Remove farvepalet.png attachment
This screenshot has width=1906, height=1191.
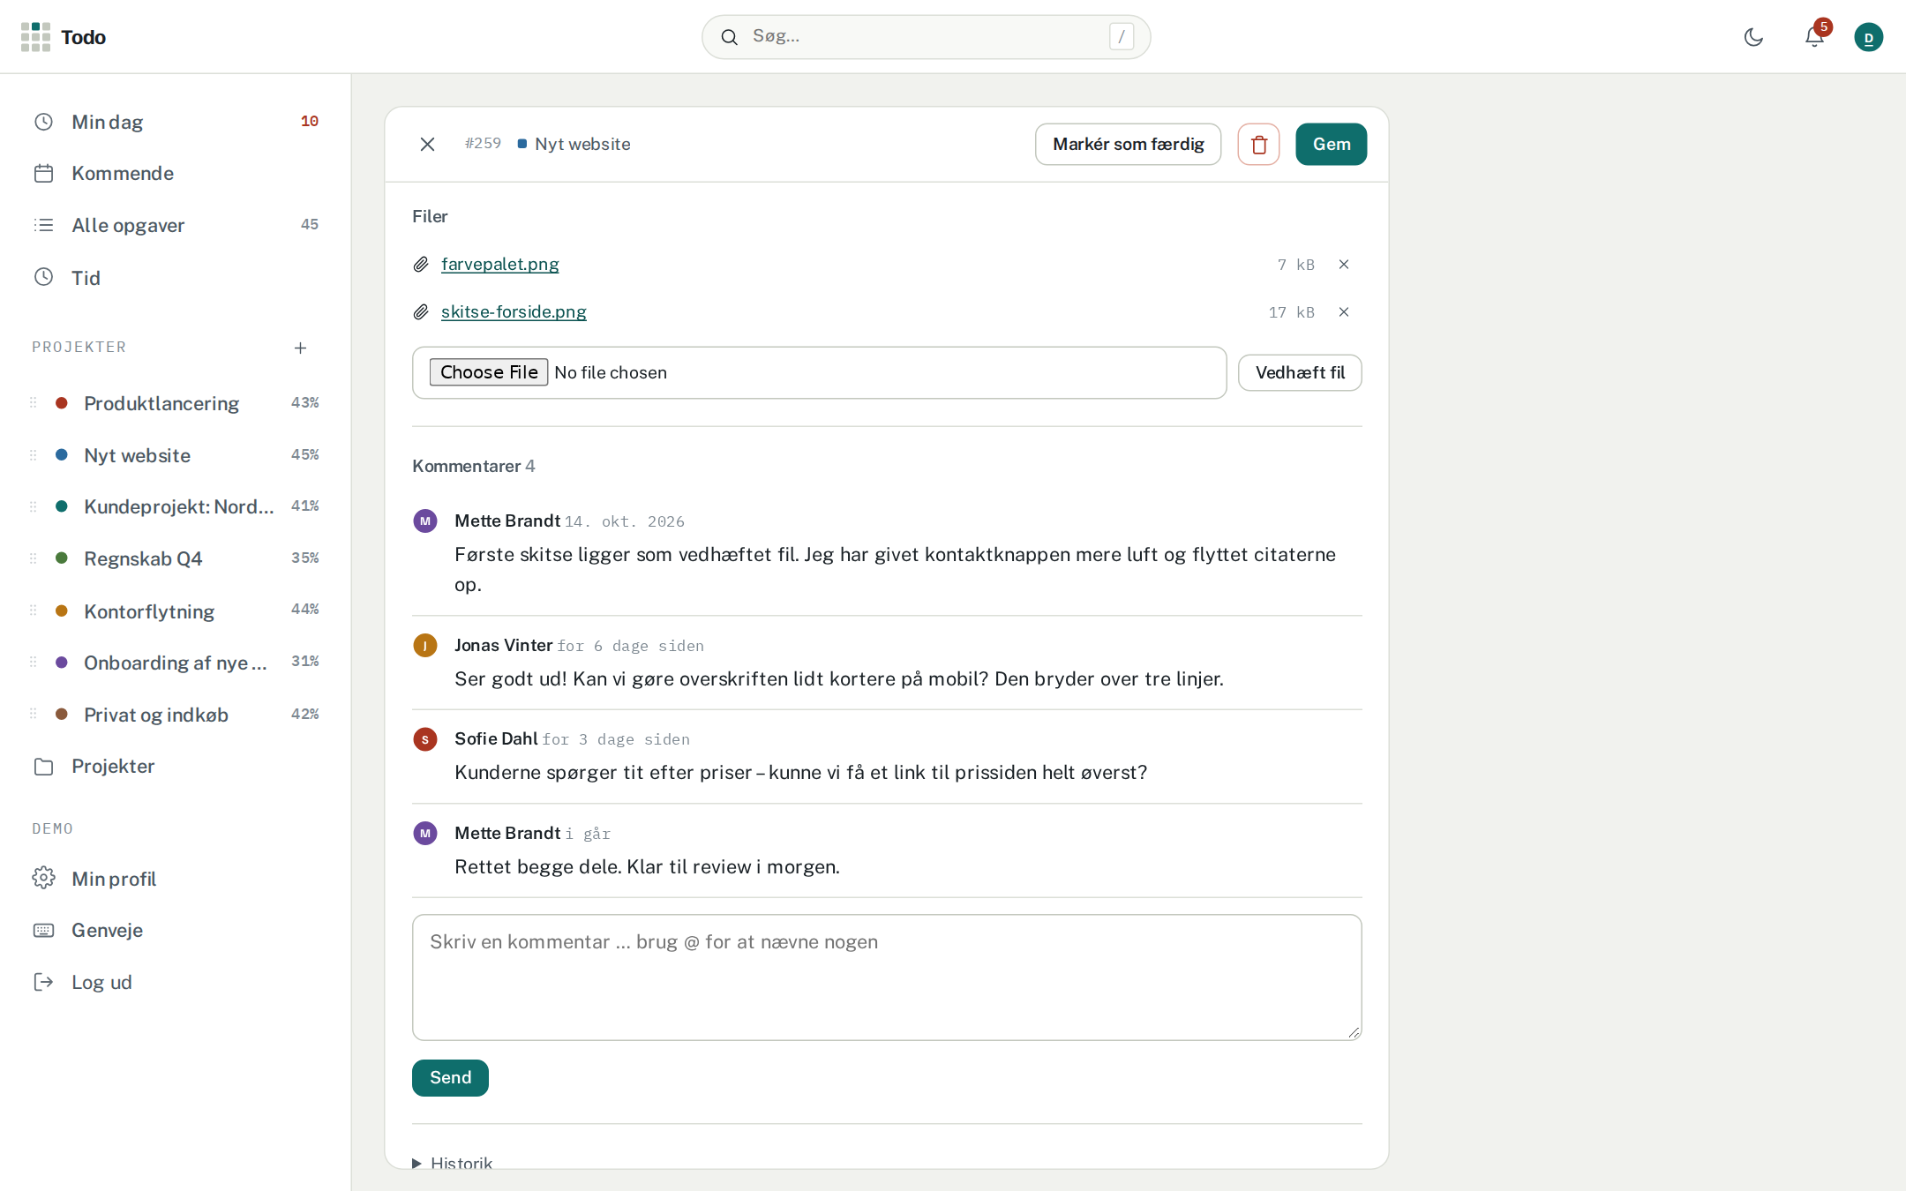click(1344, 265)
